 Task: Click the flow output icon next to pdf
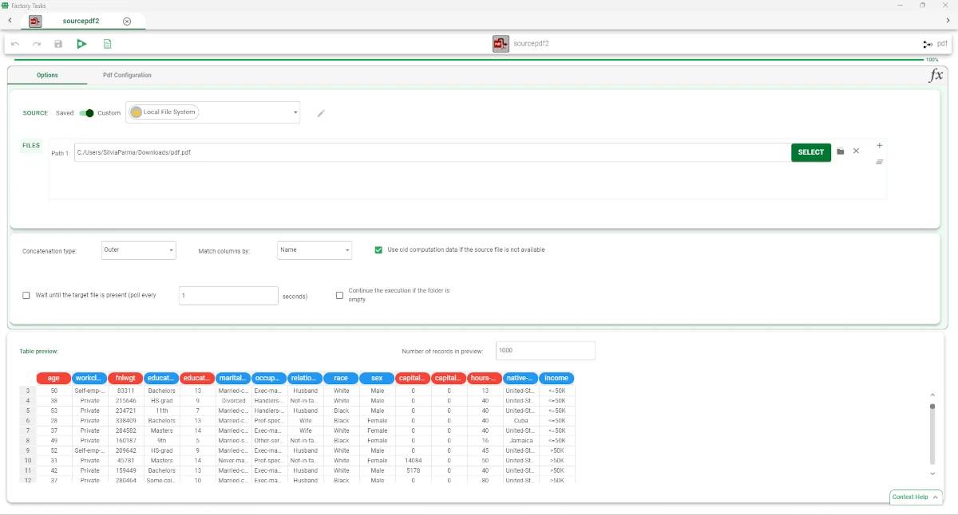(x=928, y=44)
